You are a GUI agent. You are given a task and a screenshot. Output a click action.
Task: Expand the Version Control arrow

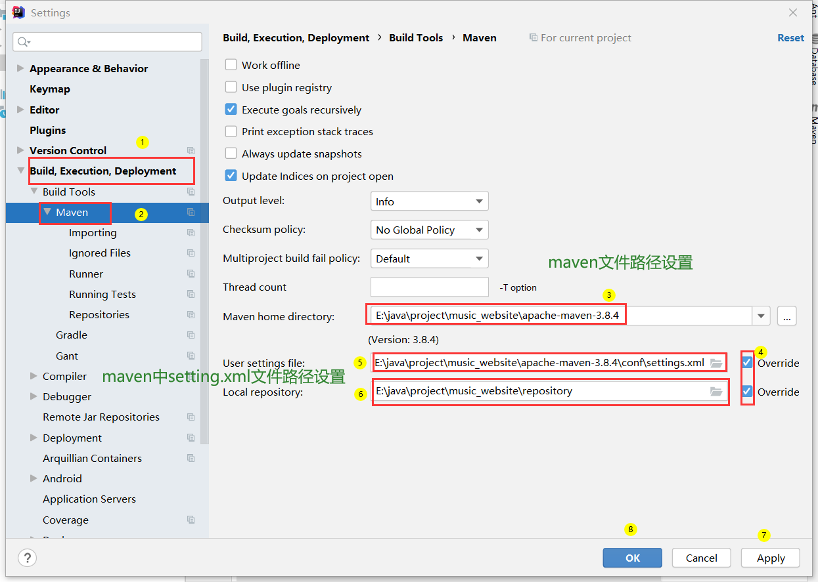point(20,150)
